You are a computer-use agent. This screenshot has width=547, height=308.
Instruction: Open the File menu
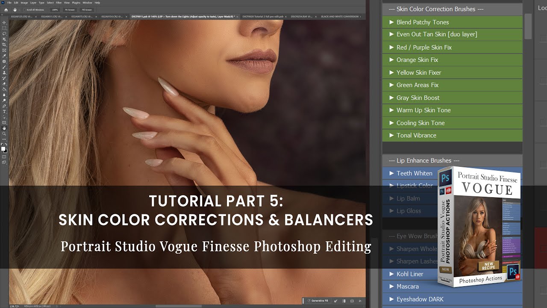[9, 3]
